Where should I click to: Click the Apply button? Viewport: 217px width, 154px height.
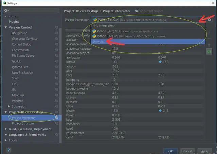pos(205,151)
